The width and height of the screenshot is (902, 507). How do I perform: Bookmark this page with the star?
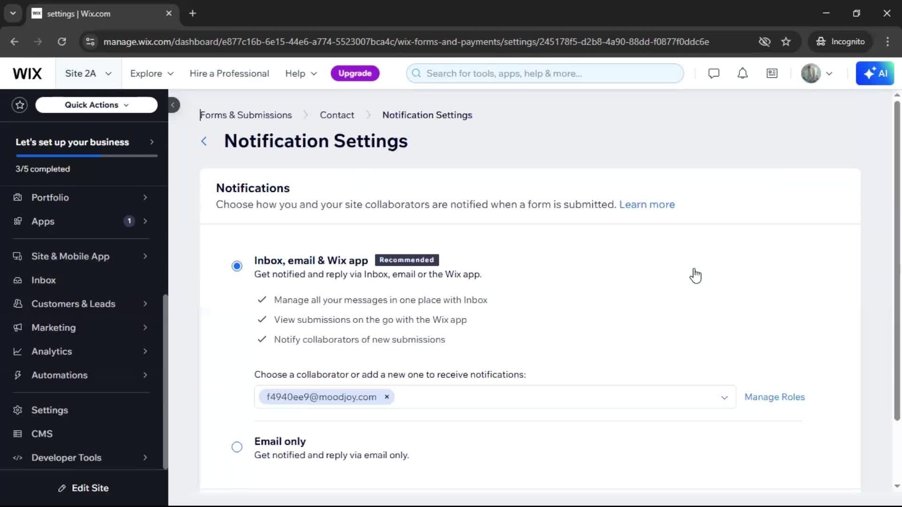[x=786, y=42]
